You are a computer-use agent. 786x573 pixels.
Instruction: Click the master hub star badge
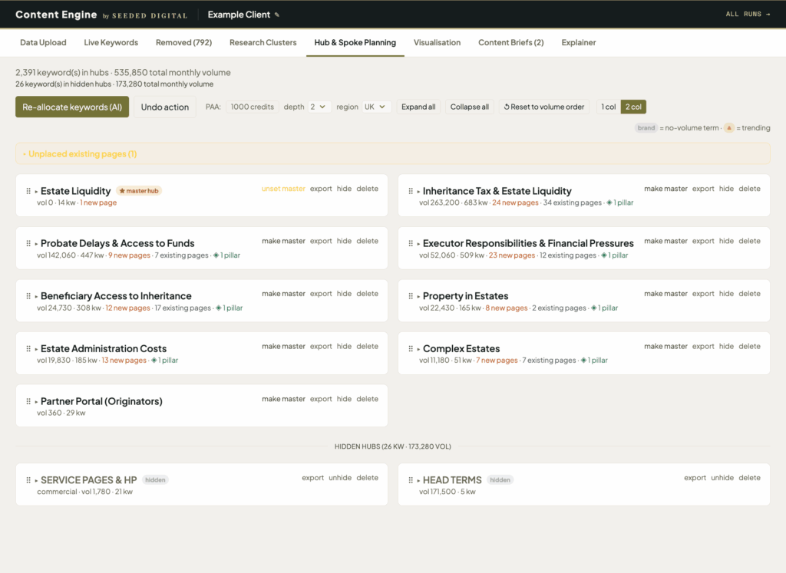click(139, 191)
